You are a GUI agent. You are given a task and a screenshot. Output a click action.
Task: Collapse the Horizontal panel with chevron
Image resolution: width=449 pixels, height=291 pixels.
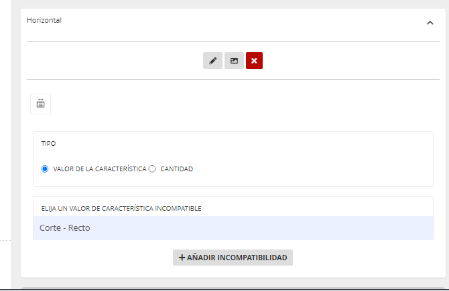coord(430,23)
